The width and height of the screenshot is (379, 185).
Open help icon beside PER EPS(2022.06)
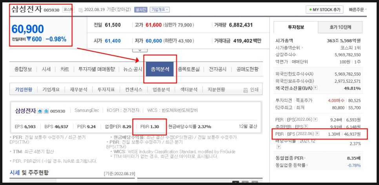(x=315, y=120)
